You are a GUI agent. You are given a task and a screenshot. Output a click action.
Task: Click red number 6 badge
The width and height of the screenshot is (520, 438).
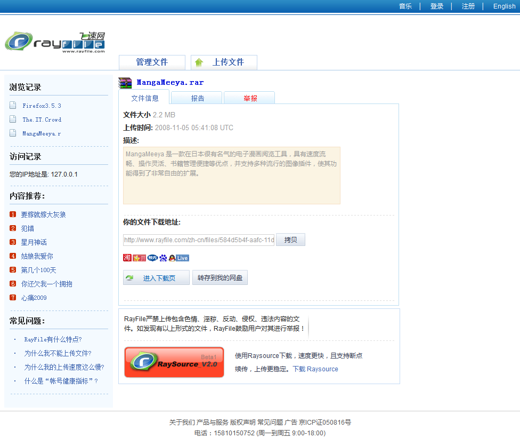(x=13, y=284)
